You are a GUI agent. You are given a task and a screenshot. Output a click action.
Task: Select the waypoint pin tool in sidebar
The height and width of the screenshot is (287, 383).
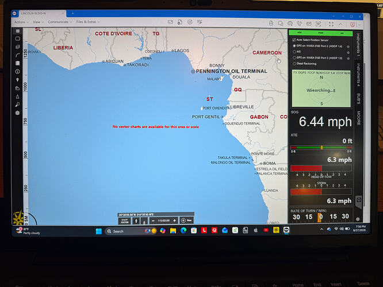pyautogui.click(x=18, y=80)
